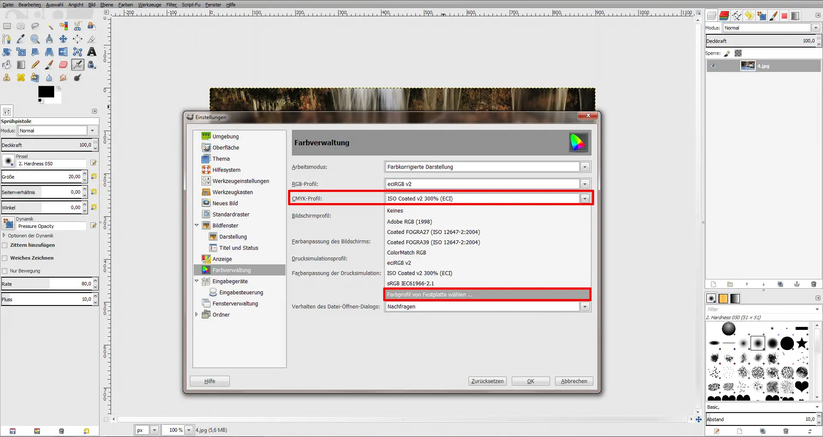Click the black foreground color swatch
Screen dimensions: 823x437
pos(46,91)
